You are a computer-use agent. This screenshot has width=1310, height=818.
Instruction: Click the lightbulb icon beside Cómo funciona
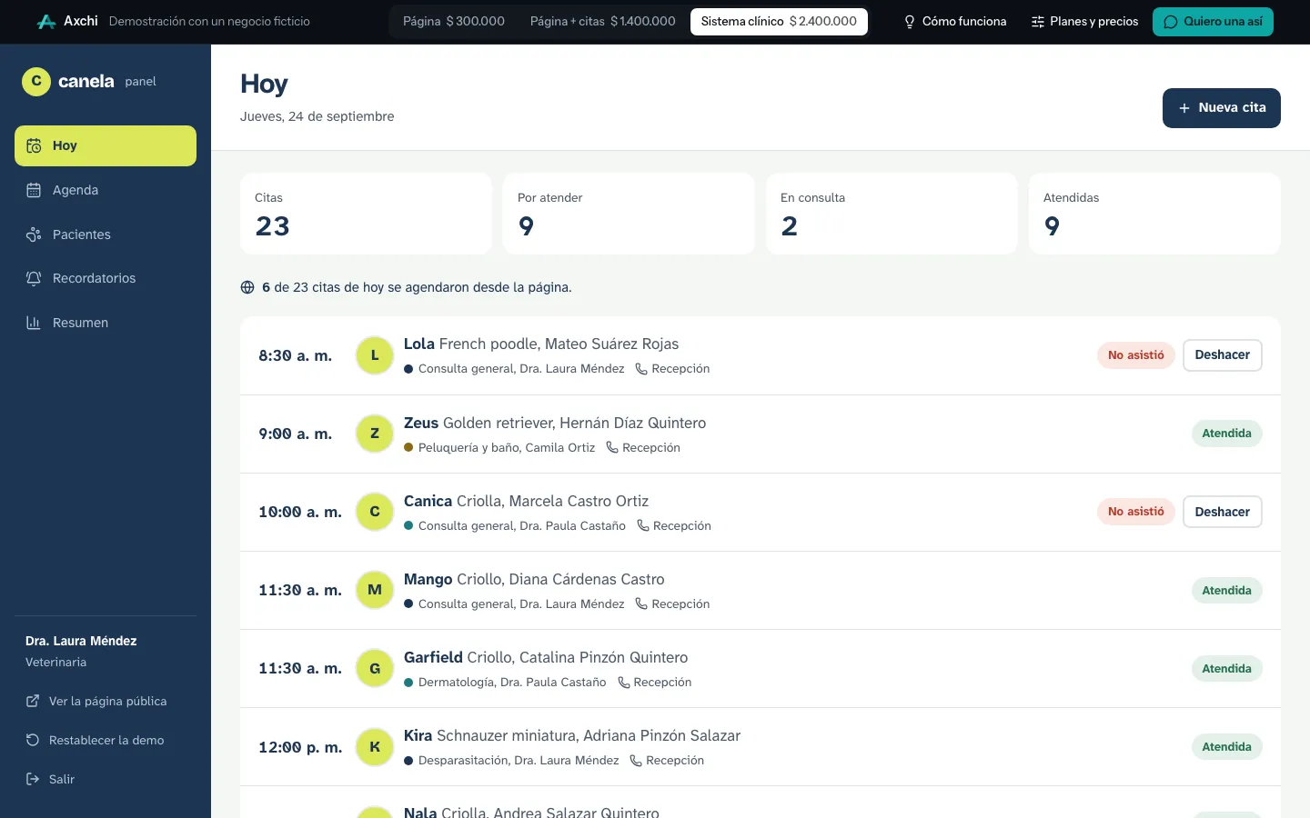[x=909, y=22]
